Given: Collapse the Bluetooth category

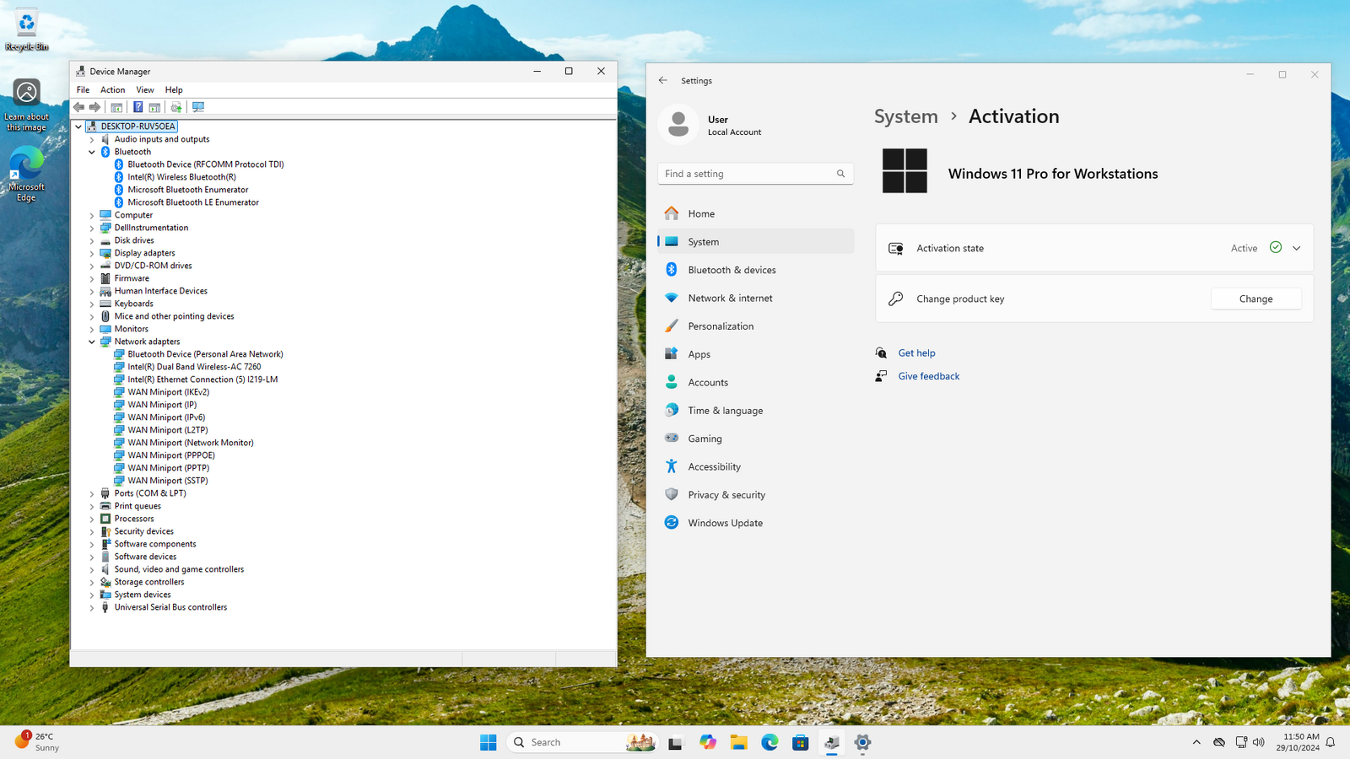Looking at the screenshot, I should [92, 152].
